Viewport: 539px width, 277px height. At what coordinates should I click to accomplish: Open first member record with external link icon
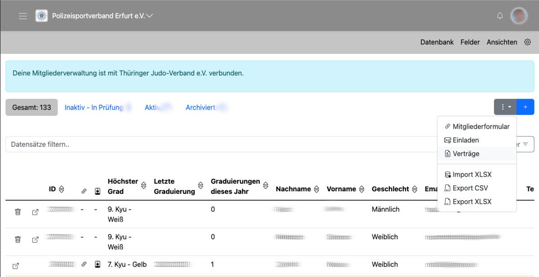pyautogui.click(x=35, y=212)
